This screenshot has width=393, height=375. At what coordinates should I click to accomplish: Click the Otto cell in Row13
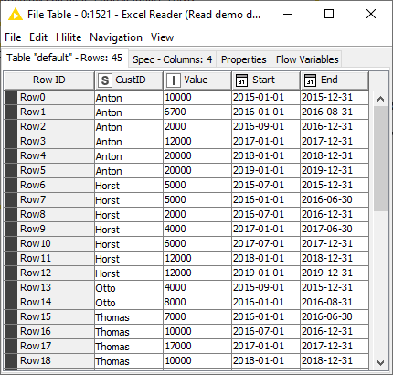pyautogui.click(x=129, y=288)
